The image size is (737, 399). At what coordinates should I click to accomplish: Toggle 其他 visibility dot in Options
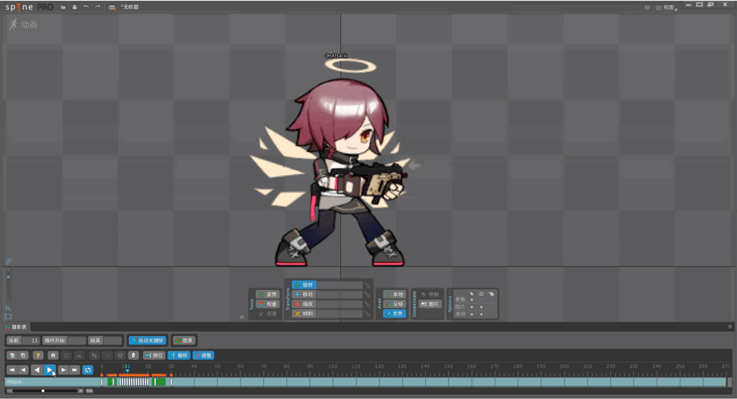[x=481, y=314]
